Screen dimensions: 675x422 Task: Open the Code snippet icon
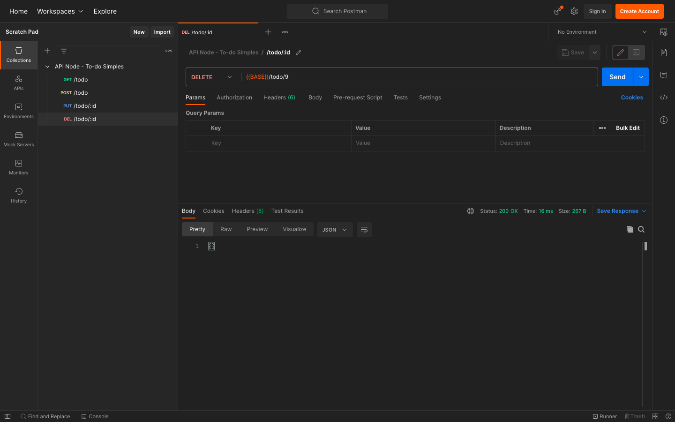(664, 98)
